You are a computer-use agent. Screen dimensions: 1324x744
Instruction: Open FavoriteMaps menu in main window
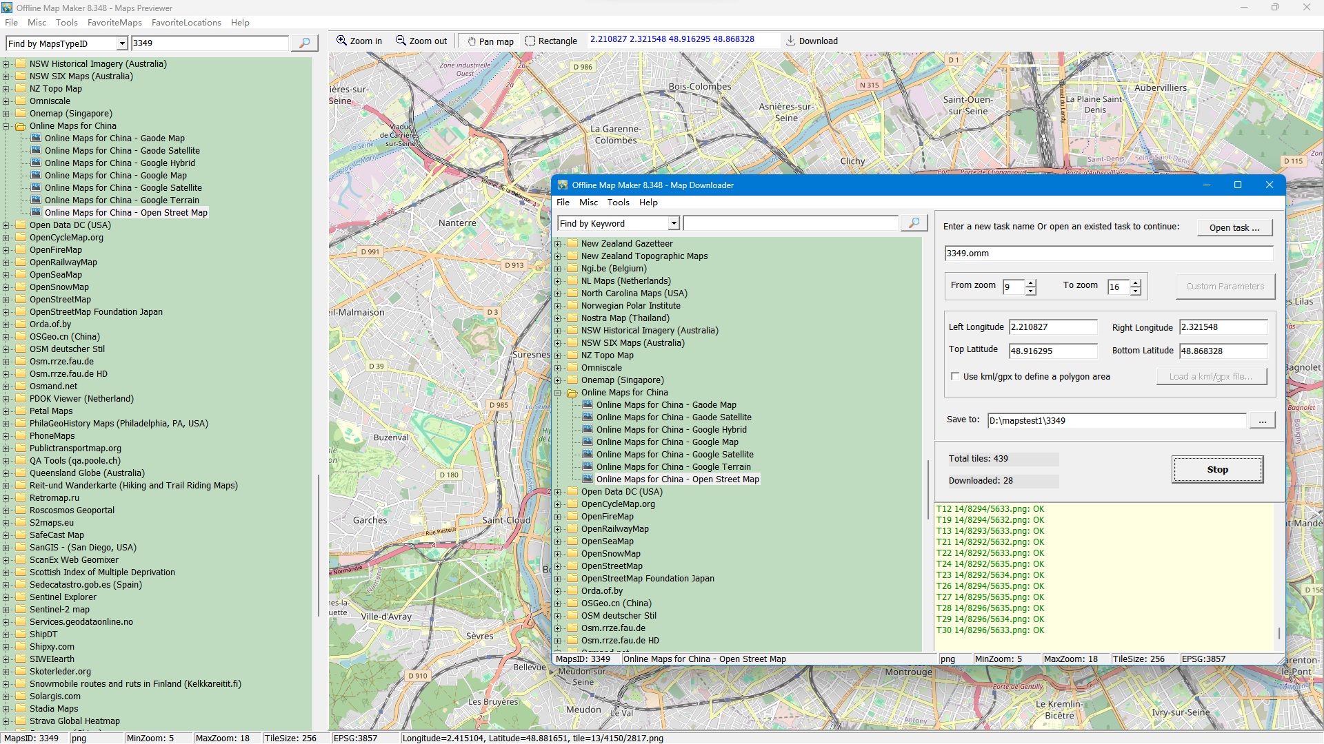114,23
